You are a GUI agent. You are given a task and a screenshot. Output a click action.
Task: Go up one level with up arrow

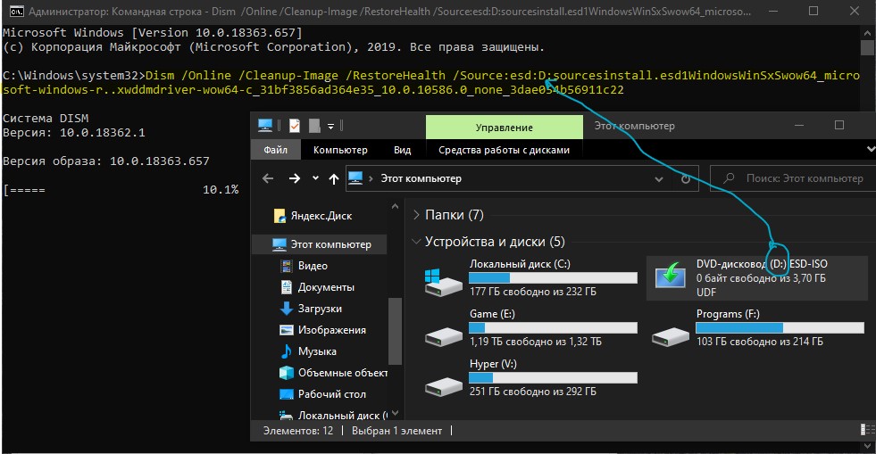(x=334, y=178)
